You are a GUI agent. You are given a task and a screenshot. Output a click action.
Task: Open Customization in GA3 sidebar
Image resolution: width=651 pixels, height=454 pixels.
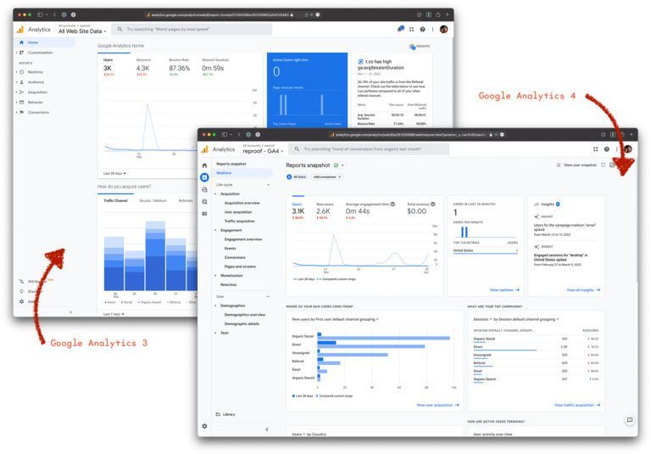(x=41, y=53)
